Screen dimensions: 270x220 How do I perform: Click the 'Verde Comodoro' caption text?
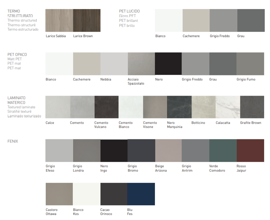(217, 168)
